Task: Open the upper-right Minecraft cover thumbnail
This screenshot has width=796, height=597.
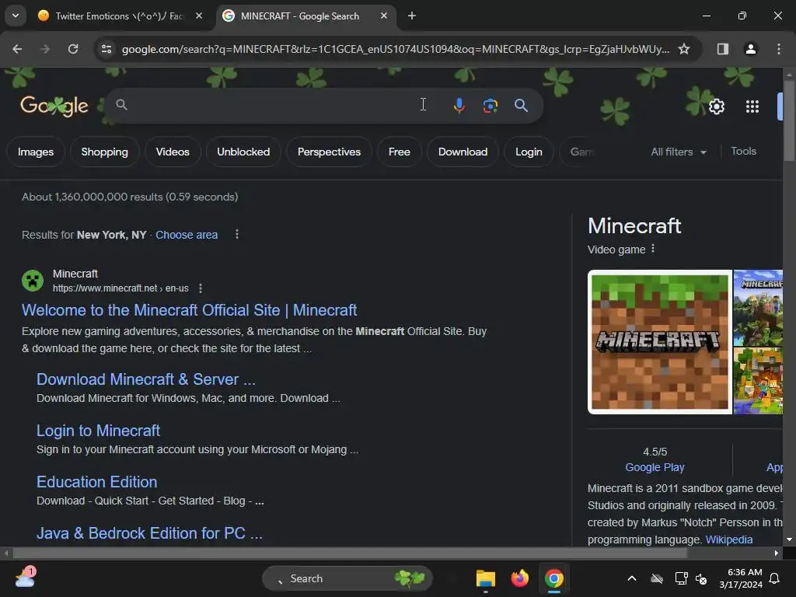Action: tap(758, 308)
